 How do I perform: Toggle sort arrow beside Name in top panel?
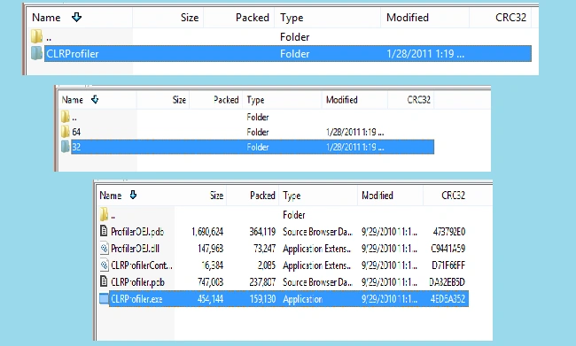(76, 17)
